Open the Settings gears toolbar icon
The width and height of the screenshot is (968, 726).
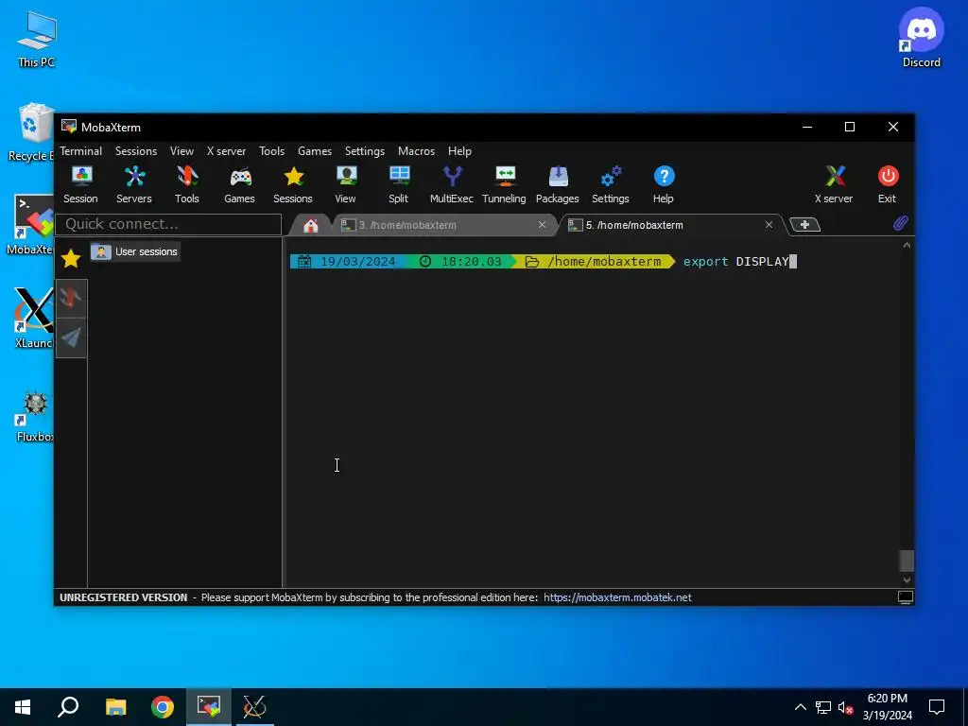coord(611,184)
